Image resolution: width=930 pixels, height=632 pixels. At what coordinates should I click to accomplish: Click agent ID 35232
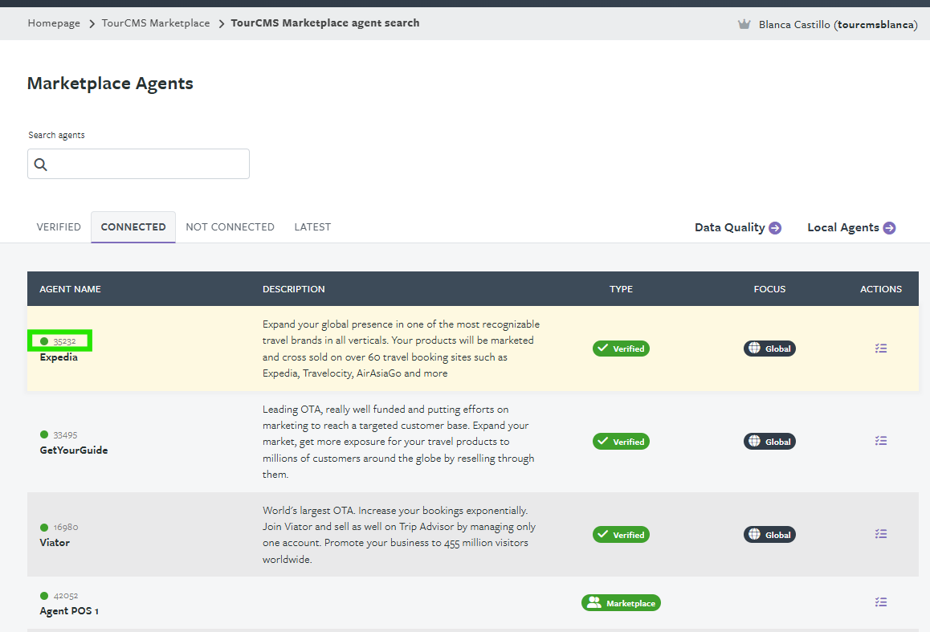(64, 341)
